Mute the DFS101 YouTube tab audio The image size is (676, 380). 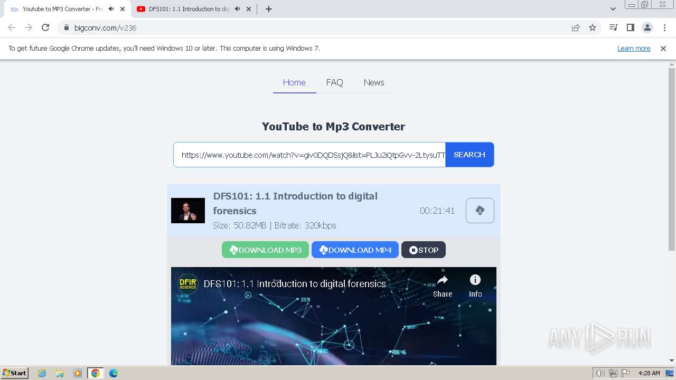coord(237,9)
